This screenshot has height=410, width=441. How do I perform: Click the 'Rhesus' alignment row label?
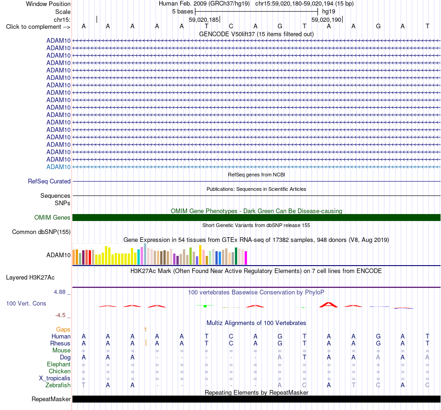(60, 344)
